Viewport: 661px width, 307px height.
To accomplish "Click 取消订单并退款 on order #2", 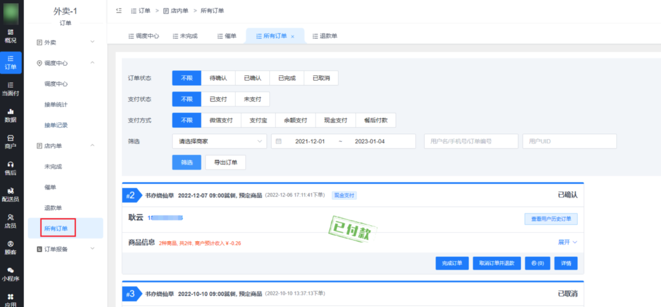I will pos(496,263).
